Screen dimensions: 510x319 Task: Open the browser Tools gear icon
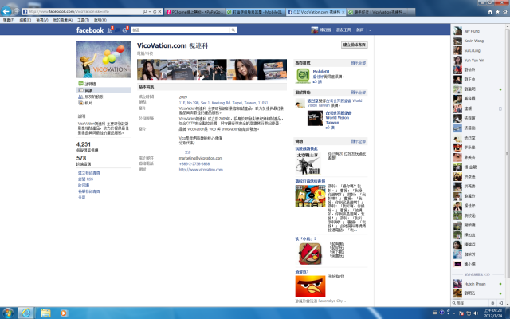[x=505, y=12]
